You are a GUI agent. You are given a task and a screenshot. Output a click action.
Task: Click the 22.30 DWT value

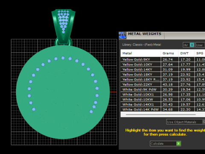pos(185,110)
